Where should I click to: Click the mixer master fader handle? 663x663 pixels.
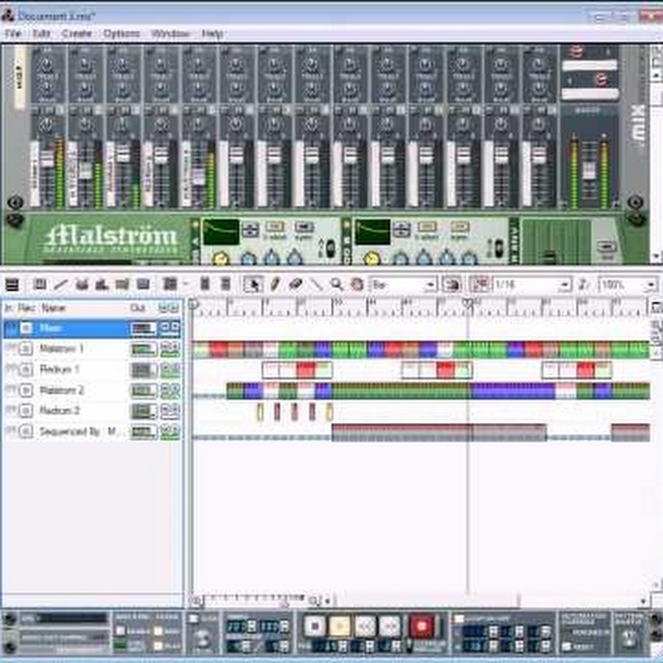coord(589,171)
